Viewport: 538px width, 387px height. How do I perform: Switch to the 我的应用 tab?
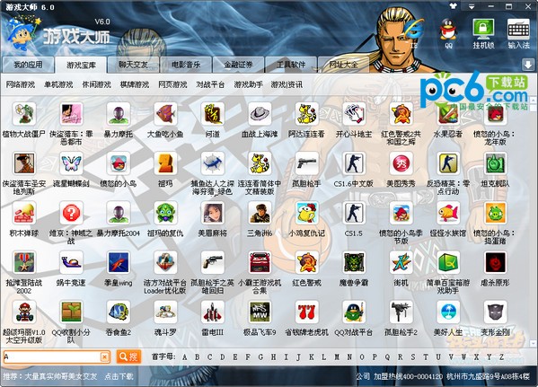[28, 65]
